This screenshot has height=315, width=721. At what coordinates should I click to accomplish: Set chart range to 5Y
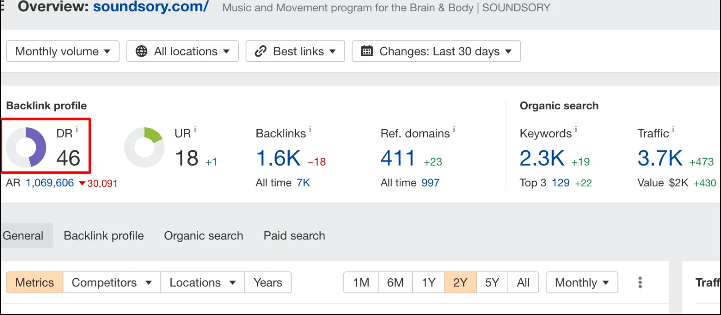click(x=492, y=283)
